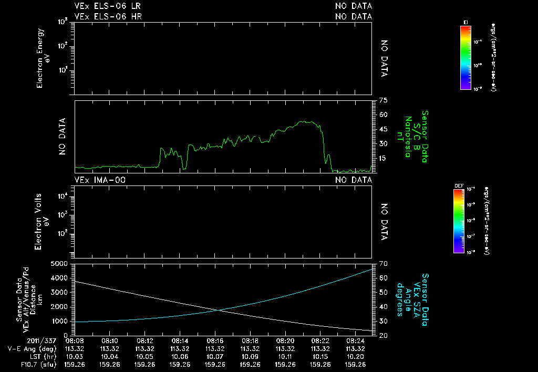538x372 pixels.
Task: Click the 'VEx Alt/Venus/Pd Distance km' axis label
Action: 33,300
